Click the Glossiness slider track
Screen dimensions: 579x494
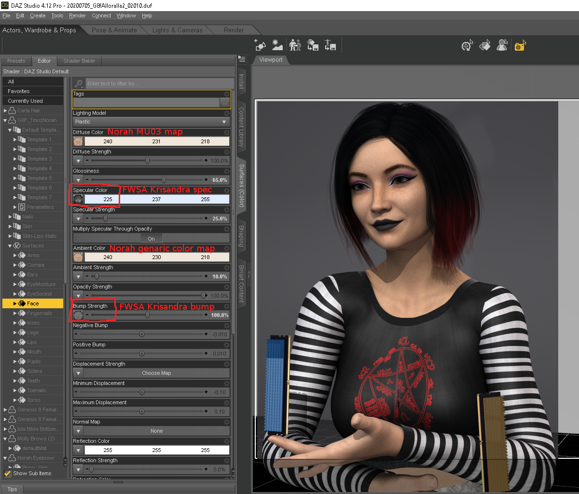click(x=147, y=180)
